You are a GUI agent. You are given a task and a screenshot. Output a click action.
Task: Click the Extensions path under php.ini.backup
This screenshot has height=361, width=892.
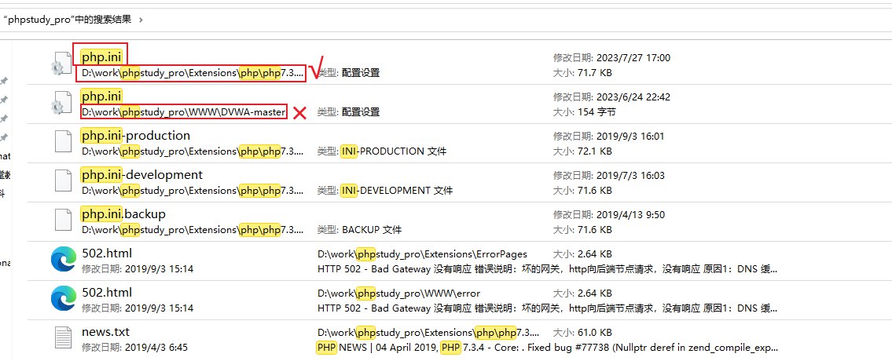click(193, 230)
